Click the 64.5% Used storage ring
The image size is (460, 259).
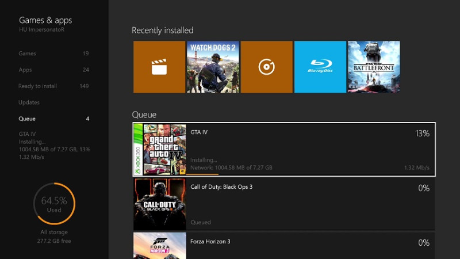pos(54,204)
